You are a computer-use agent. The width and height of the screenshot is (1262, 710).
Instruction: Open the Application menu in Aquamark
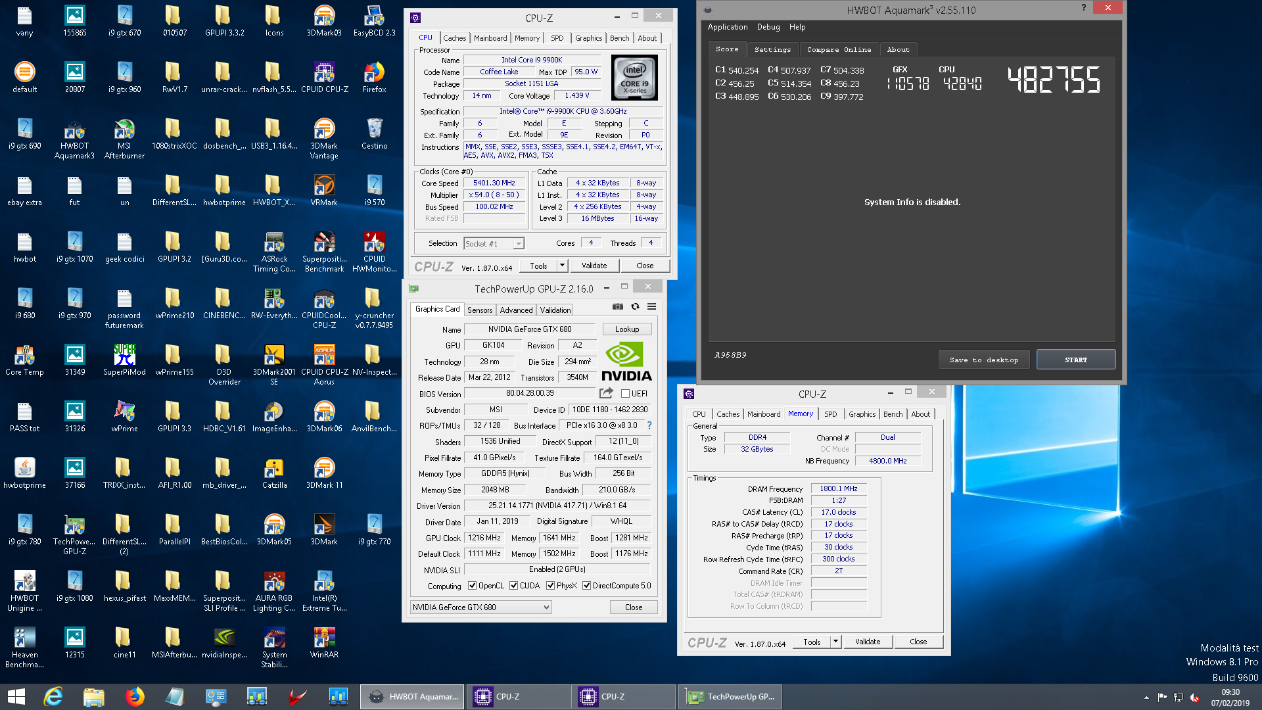point(728,27)
